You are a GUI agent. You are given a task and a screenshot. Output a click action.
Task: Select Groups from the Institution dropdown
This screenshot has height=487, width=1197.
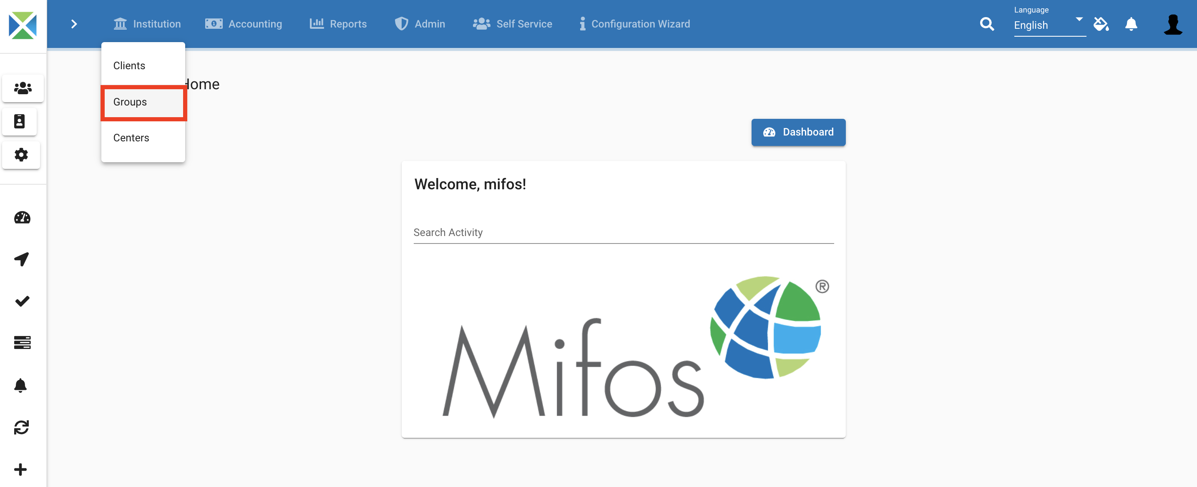[143, 102]
